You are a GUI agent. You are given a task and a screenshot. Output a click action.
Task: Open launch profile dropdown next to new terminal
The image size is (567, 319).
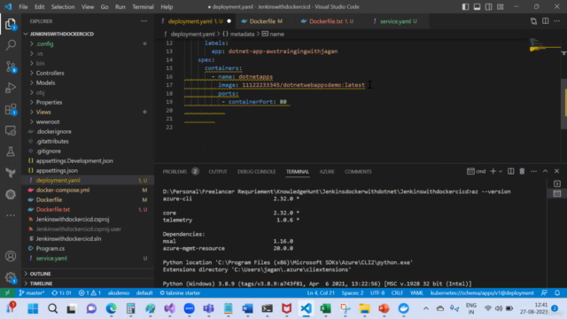click(501, 171)
